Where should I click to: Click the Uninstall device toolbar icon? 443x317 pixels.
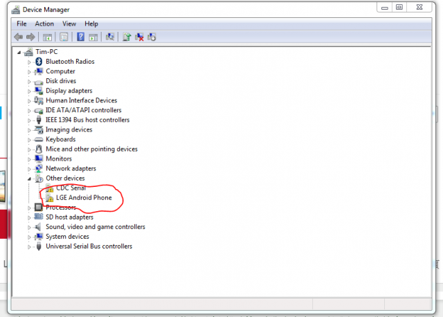click(x=139, y=37)
